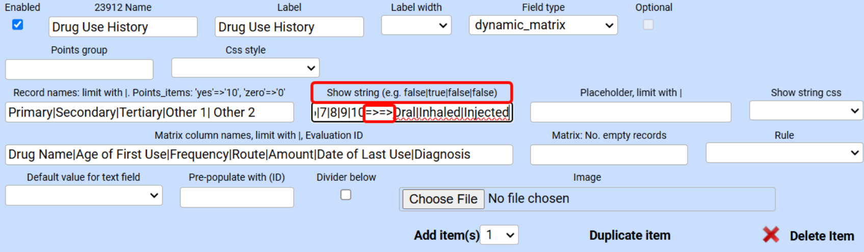
Task: Open the Label width dropdown
Action: pyautogui.click(x=416, y=25)
